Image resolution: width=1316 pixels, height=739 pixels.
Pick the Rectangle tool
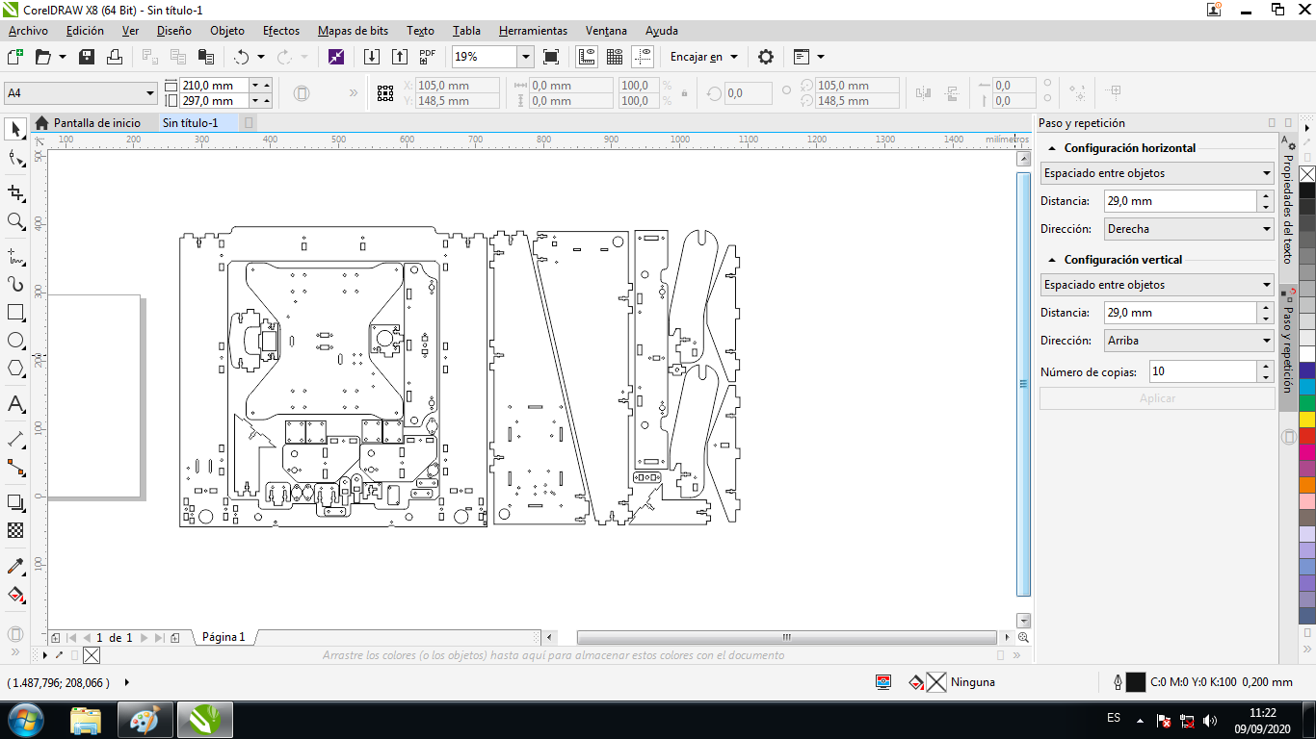pos(15,313)
